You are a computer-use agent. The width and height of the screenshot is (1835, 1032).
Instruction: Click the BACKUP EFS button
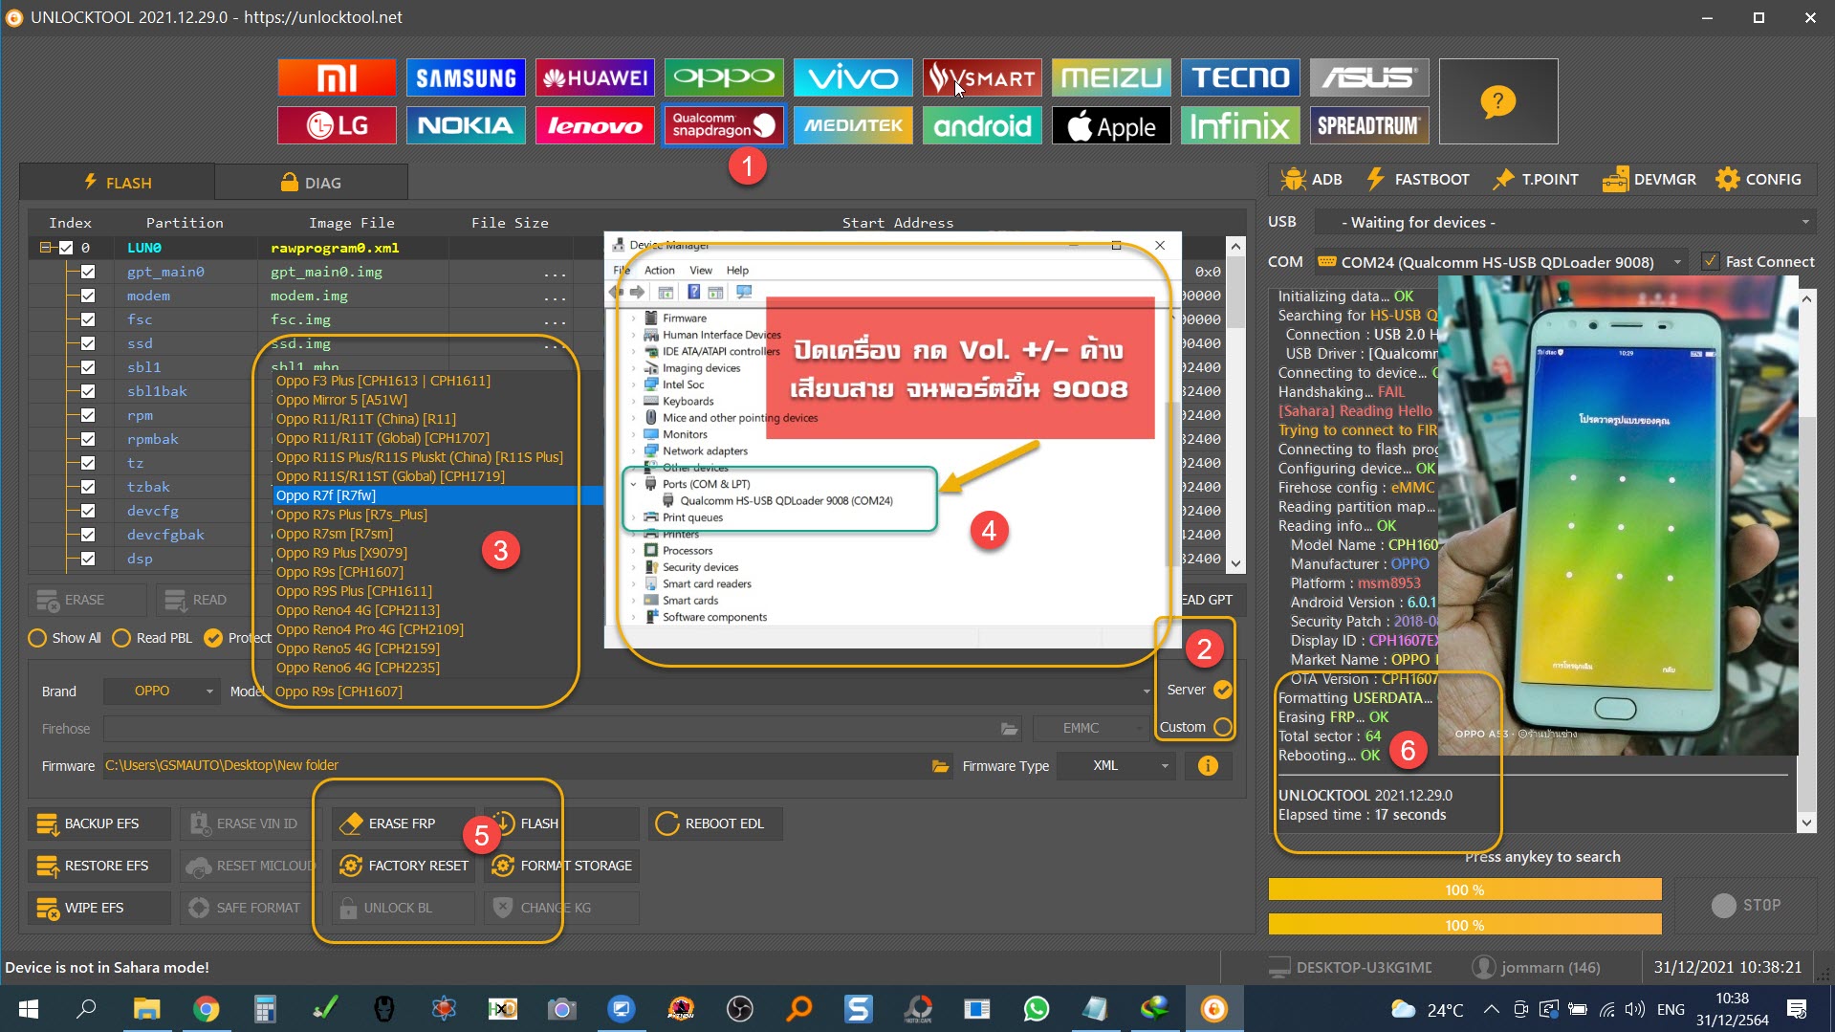[x=99, y=823]
